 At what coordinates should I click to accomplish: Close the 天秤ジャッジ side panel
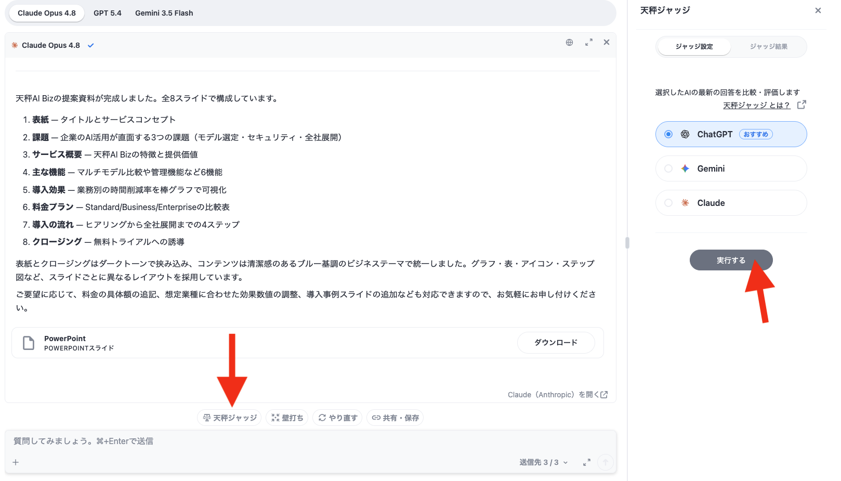pyautogui.click(x=818, y=10)
